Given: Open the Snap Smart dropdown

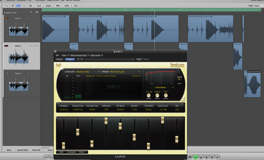Looking at the screenshot, I should click(x=259, y=6).
